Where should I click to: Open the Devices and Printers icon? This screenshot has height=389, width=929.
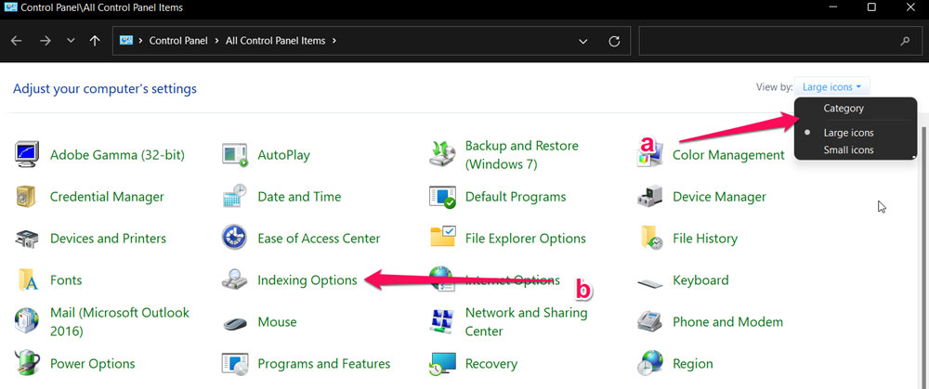point(27,238)
